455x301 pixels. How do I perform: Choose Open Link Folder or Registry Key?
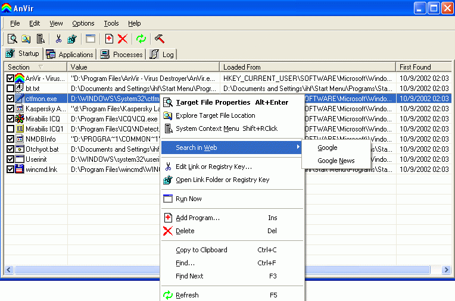coord(232,180)
